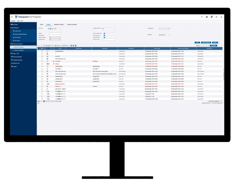Go to page 1 in pagination
The height and width of the screenshot is (184, 234).
[x=44, y=101]
